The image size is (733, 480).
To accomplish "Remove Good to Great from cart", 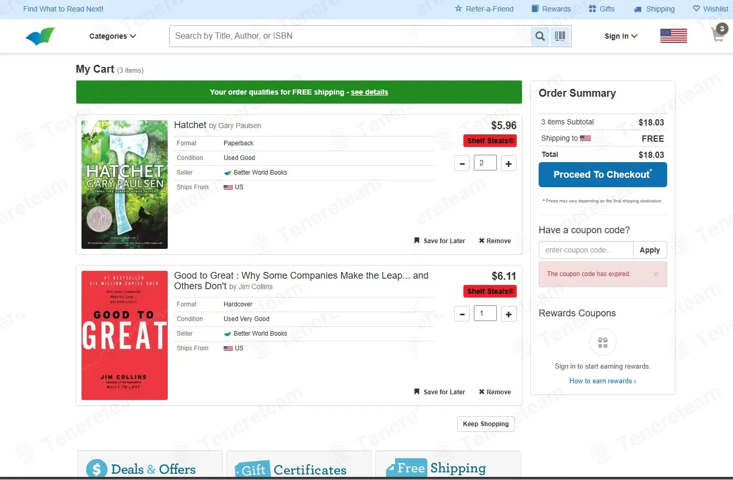I will click(495, 392).
